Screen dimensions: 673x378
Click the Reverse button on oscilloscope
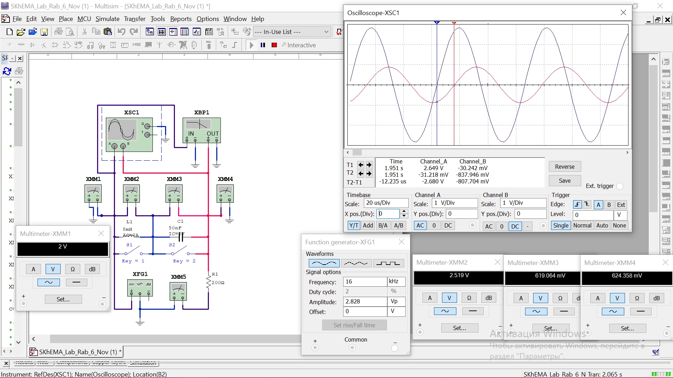click(x=564, y=167)
